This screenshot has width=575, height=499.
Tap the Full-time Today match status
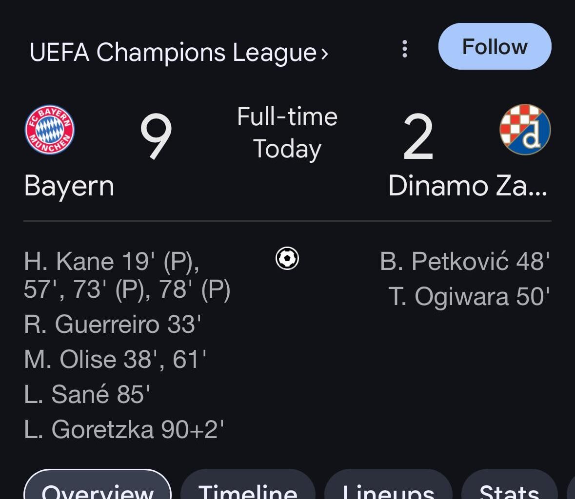click(x=287, y=133)
